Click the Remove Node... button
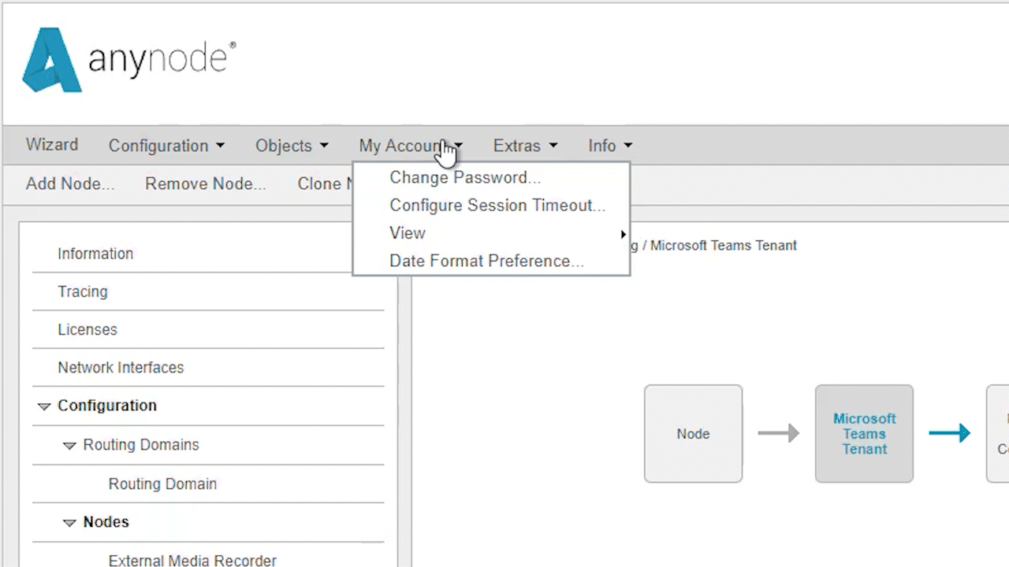This screenshot has width=1009, height=567. tap(206, 183)
